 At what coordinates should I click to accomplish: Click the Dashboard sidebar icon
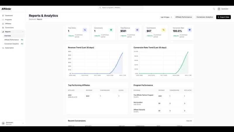coord(3,16)
